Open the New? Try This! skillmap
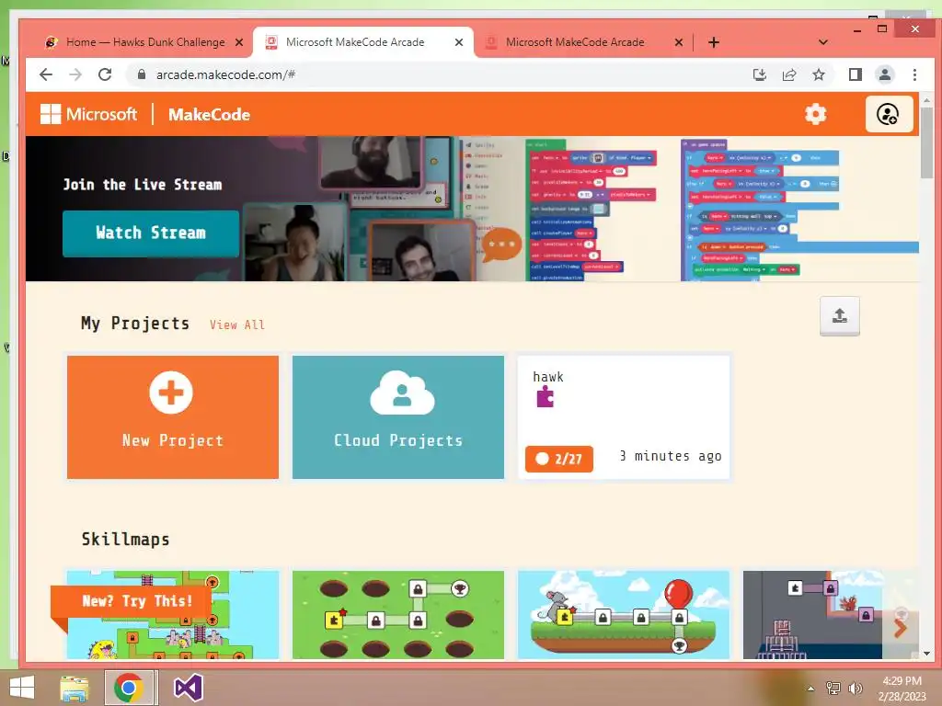Screen dimensions: 942x706 click(172, 615)
